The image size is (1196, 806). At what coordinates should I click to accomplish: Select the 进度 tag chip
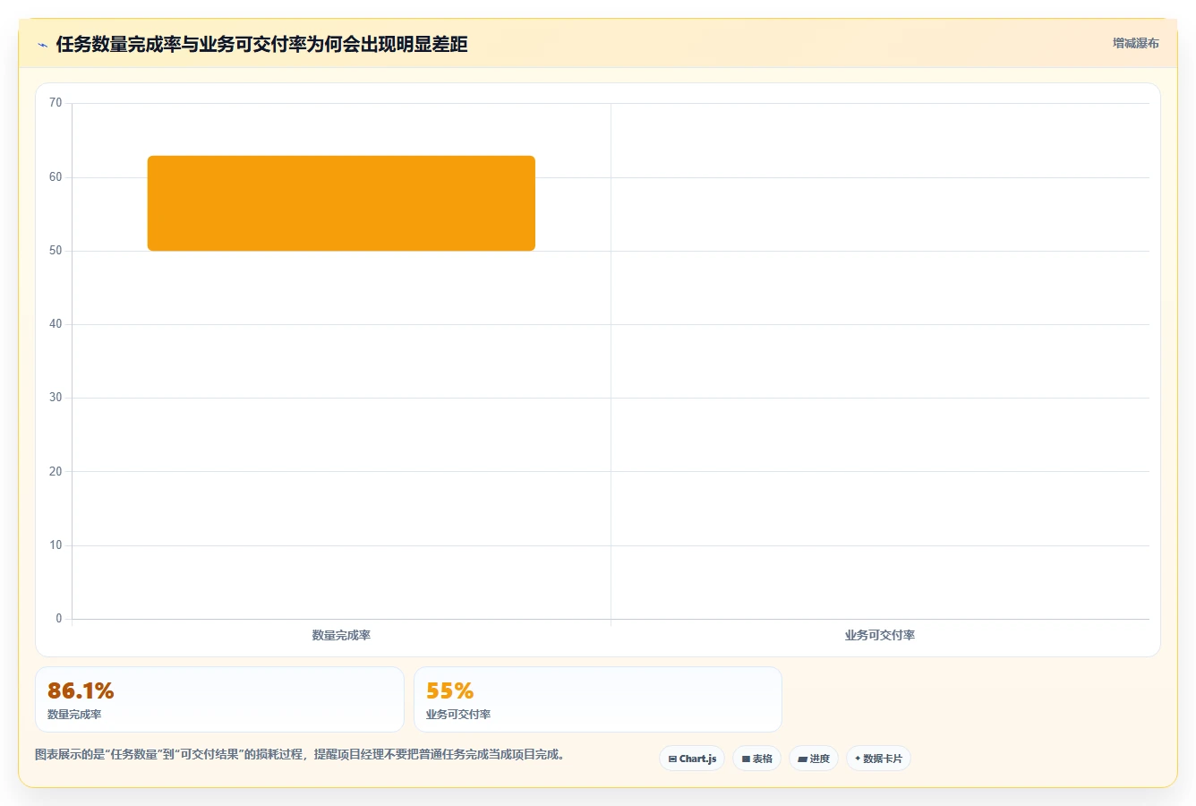(813, 759)
